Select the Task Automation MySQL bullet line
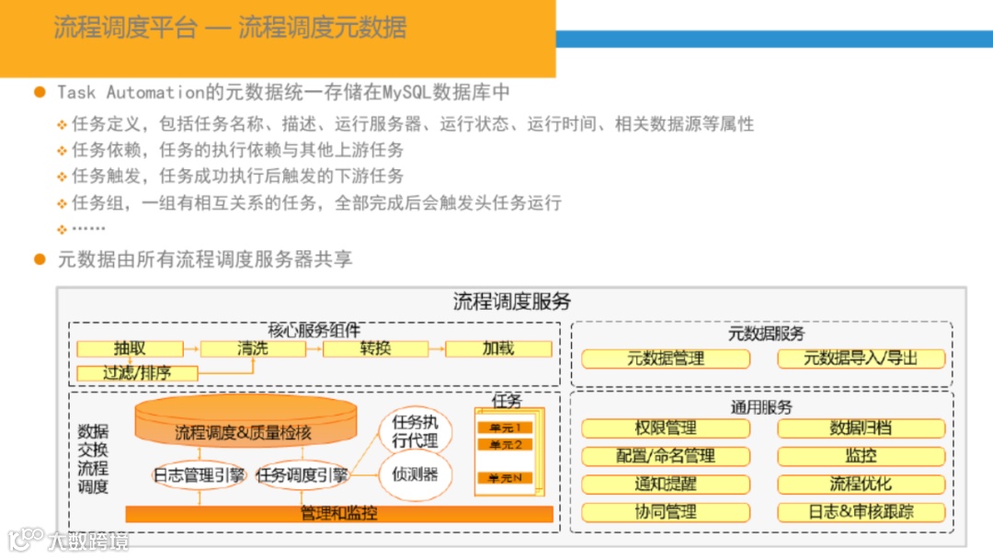Screen dimensions: 993x559 pos(283,93)
